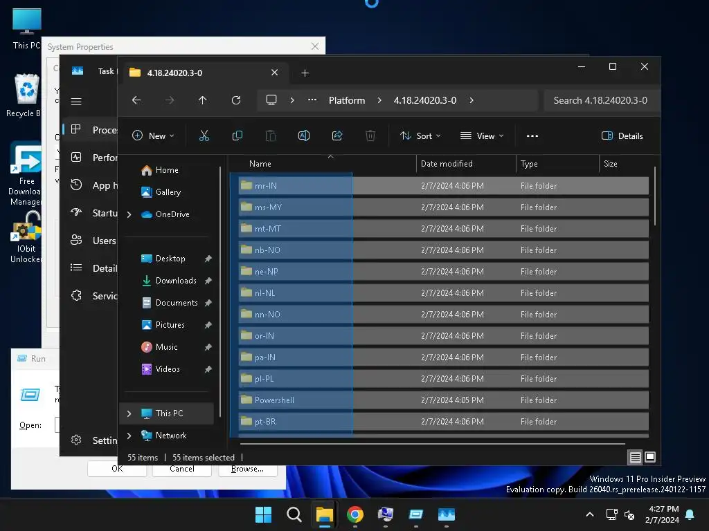This screenshot has width=709, height=531.
Task: Open the Sort dropdown
Action: click(x=420, y=136)
